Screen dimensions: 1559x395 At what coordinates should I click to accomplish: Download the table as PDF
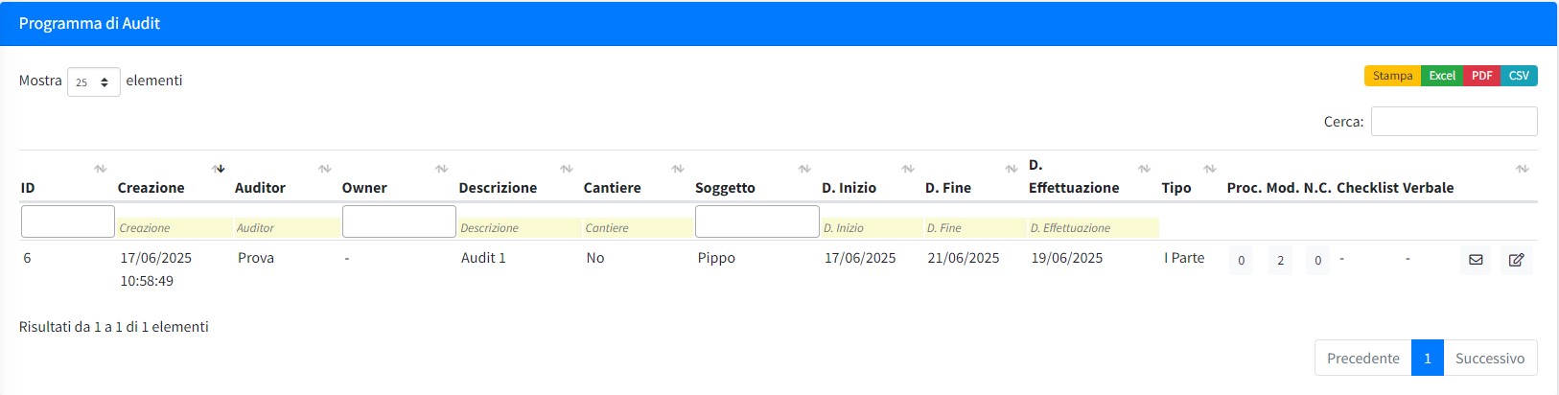point(1482,76)
